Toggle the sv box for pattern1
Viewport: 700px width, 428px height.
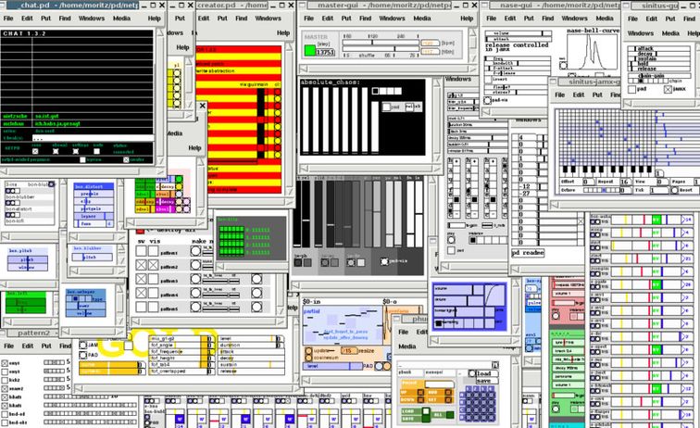coord(141,251)
